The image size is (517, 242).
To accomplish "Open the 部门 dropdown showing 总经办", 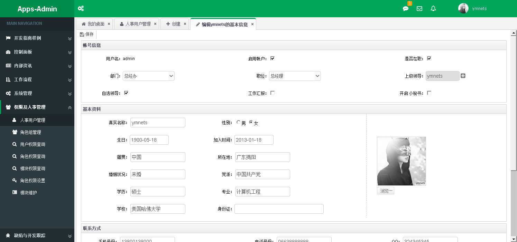I will pos(149,76).
